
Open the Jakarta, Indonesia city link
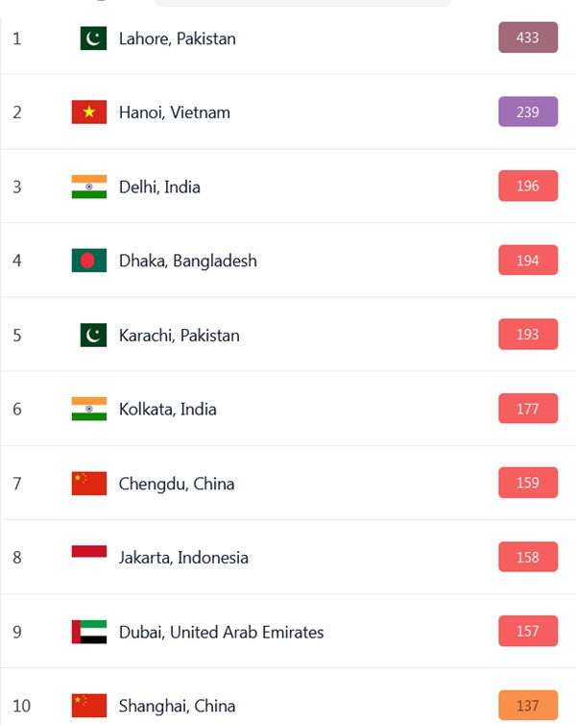pos(183,558)
